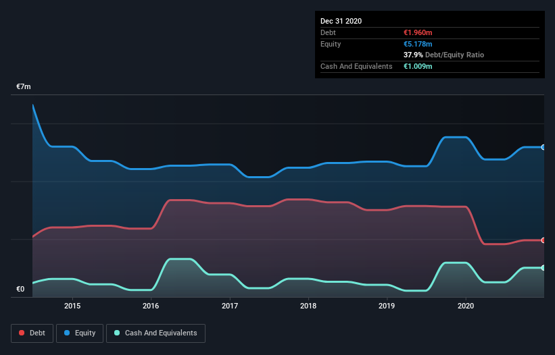Click the €7m y-axis label
555x355 pixels.
(24, 86)
